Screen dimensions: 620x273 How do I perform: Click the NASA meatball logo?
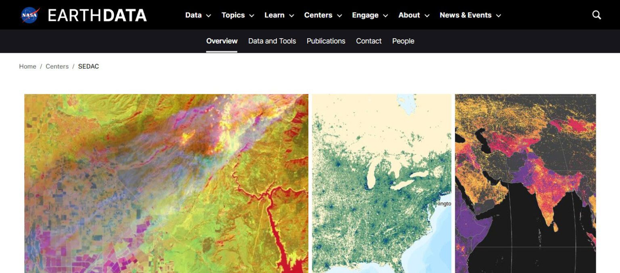pyautogui.click(x=30, y=15)
